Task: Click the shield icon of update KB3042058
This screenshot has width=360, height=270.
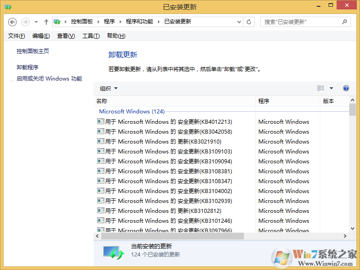Action: pos(100,131)
